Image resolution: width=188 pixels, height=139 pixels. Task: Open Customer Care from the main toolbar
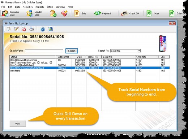pyautogui.click(x=10, y=13)
